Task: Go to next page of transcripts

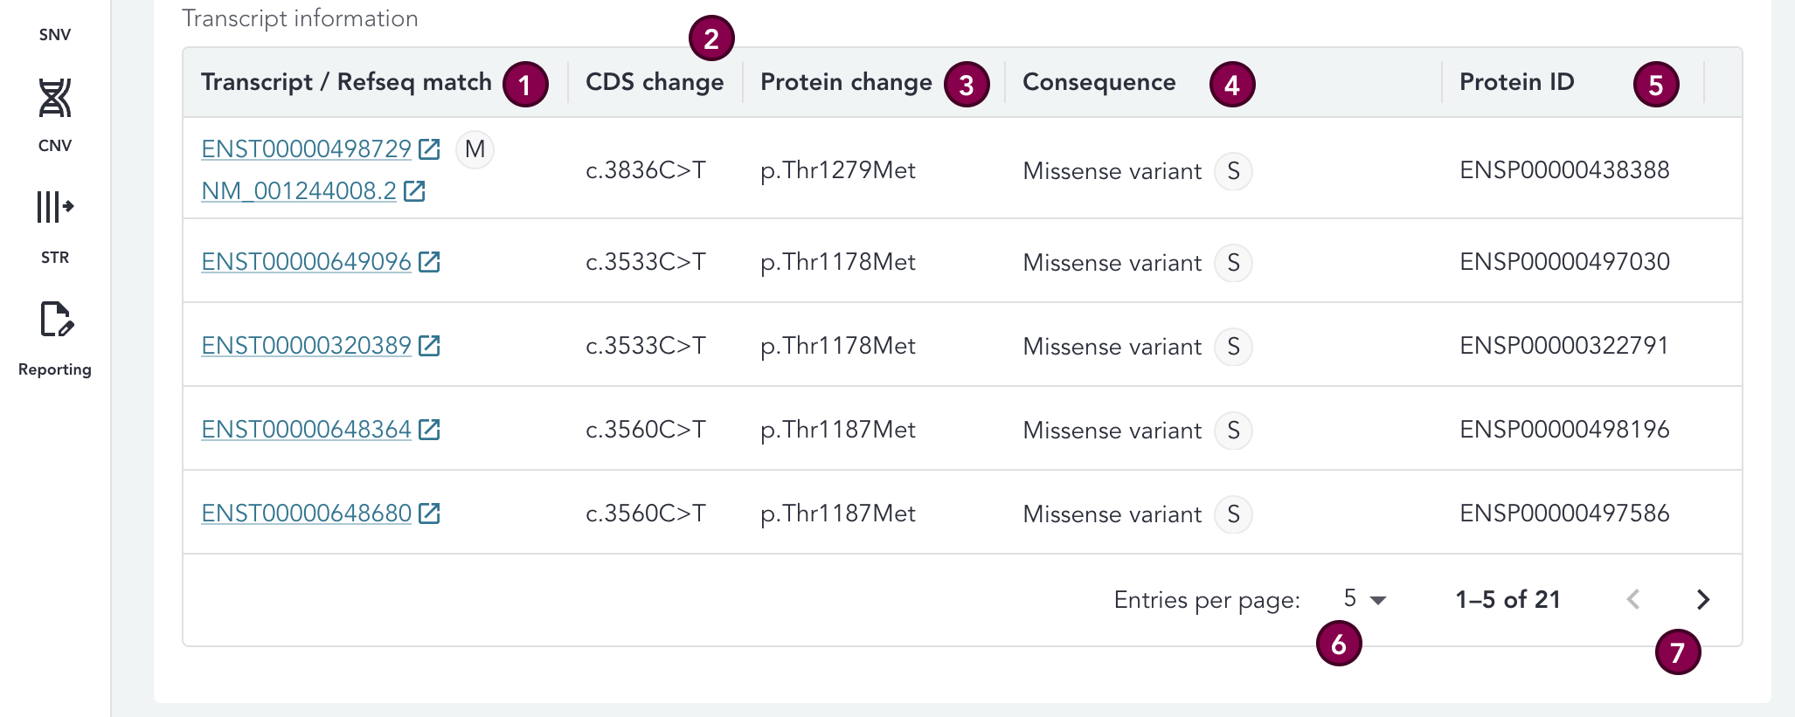Action: [1702, 599]
